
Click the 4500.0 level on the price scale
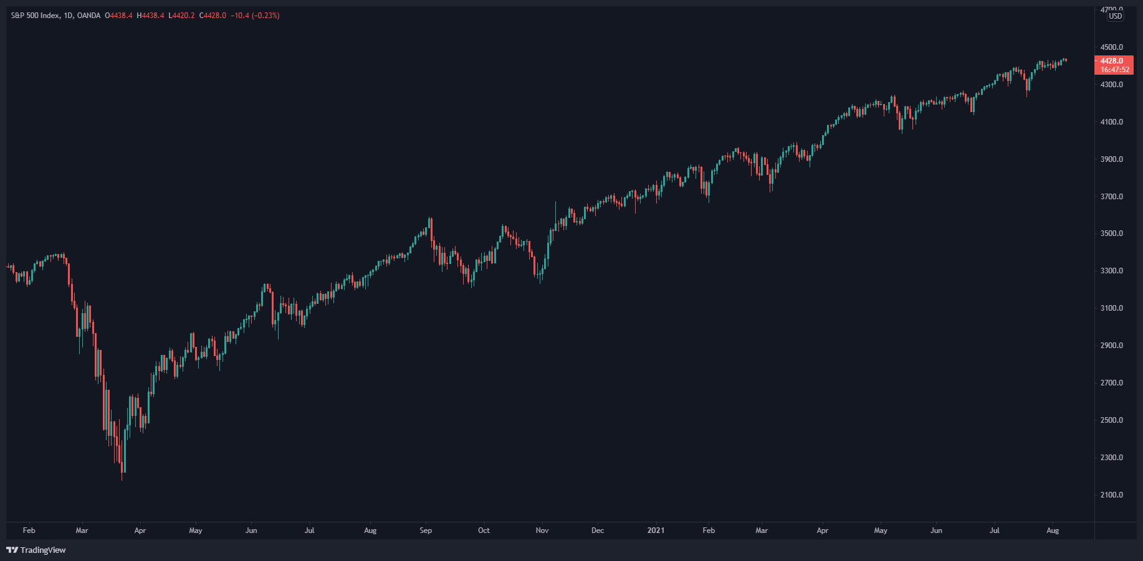(x=1112, y=47)
